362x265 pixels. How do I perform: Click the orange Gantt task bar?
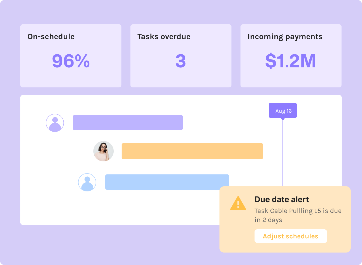point(192,151)
